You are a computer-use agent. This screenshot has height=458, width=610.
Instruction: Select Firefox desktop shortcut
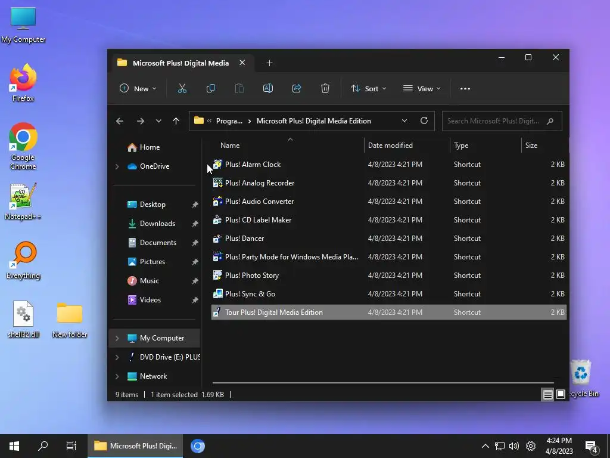pyautogui.click(x=23, y=82)
